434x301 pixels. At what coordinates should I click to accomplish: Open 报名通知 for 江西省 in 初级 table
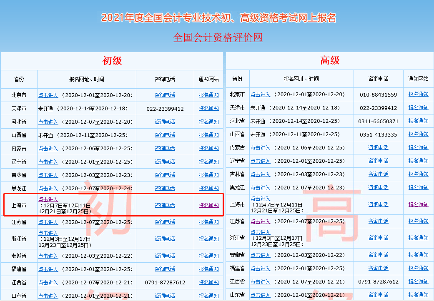click(209, 282)
